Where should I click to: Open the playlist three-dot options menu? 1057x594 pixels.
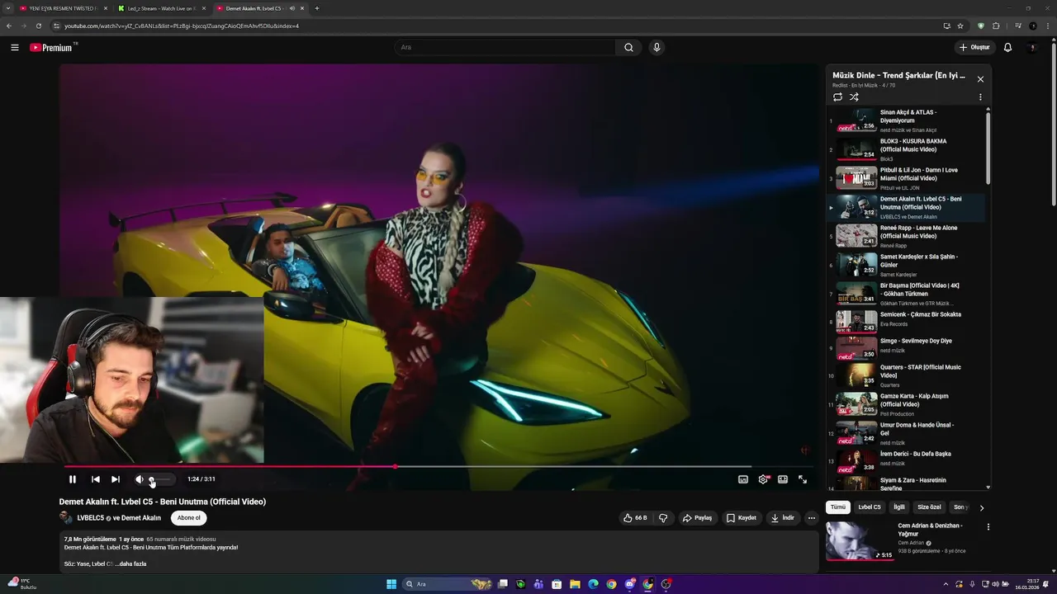980,97
